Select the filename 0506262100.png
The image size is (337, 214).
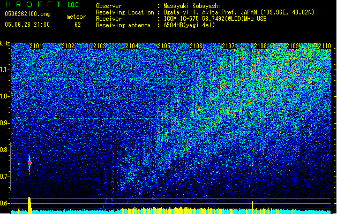(27, 14)
